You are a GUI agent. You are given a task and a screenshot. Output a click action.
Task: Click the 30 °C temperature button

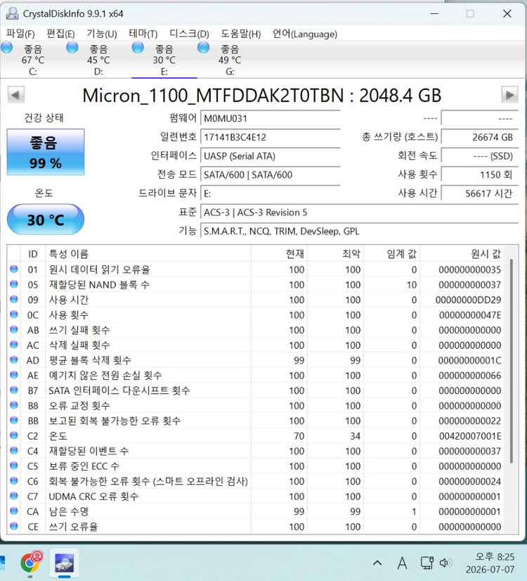[46, 219]
